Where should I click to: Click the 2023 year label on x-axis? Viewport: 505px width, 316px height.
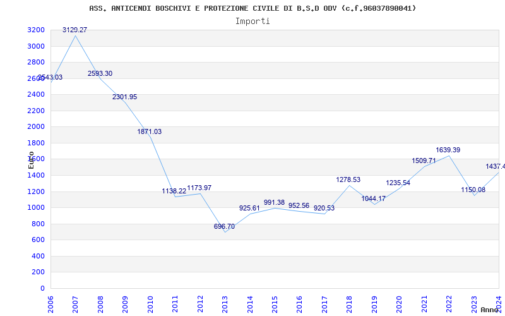click(x=475, y=305)
